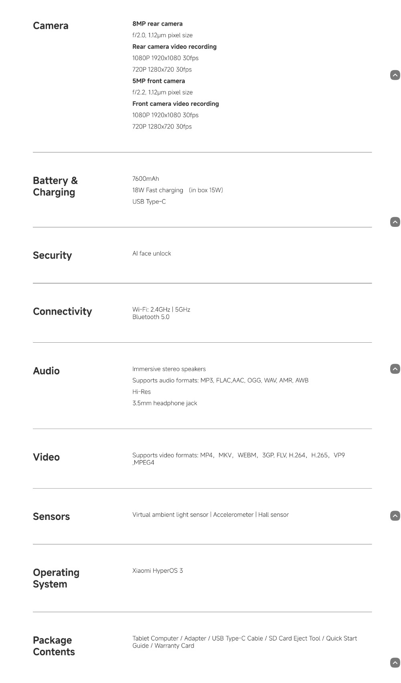Click the Security section heading
The image size is (401, 683).
52,255
